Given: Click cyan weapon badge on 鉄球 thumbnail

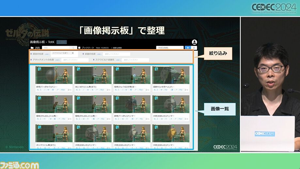Looking at the screenshot, I should [39, 69].
